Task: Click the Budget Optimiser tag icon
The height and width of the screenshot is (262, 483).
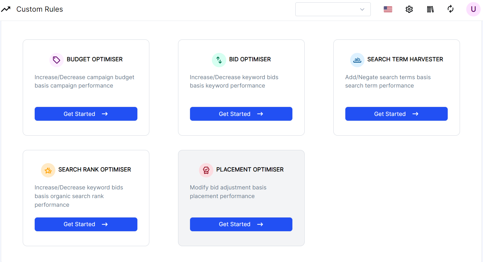Action: tap(56, 60)
